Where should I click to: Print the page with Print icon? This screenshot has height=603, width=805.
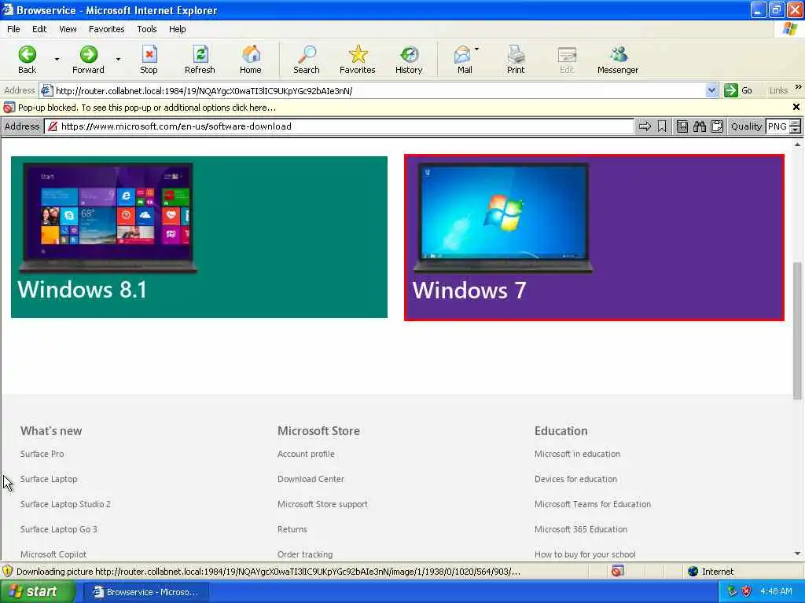[x=516, y=54]
